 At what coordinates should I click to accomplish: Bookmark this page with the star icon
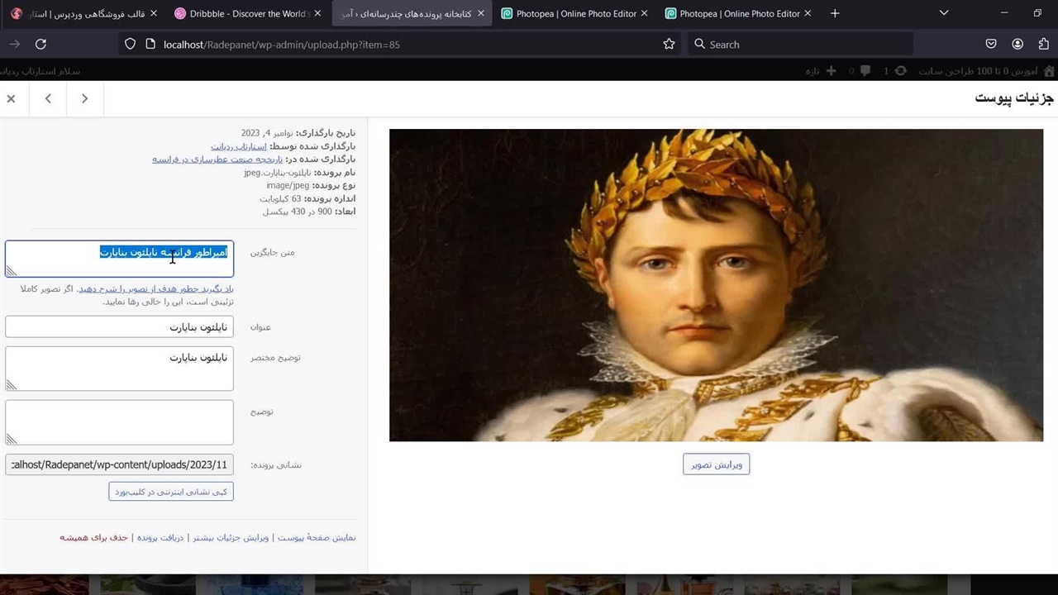pos(669,44)
